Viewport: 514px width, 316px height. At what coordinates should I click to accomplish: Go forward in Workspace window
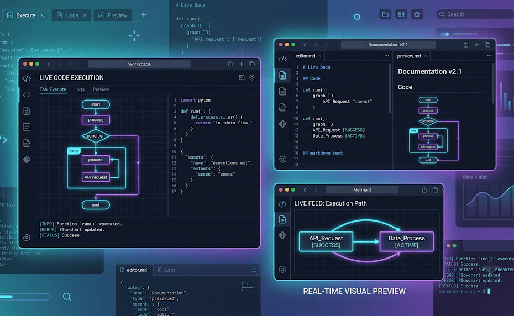(x=60, y=64)
